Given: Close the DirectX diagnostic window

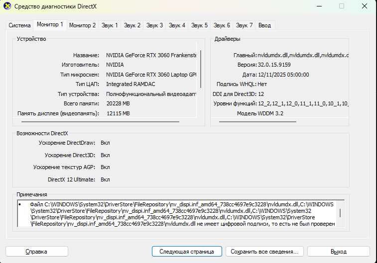Looking at the screenshot, I should click(x=365, y=6).
